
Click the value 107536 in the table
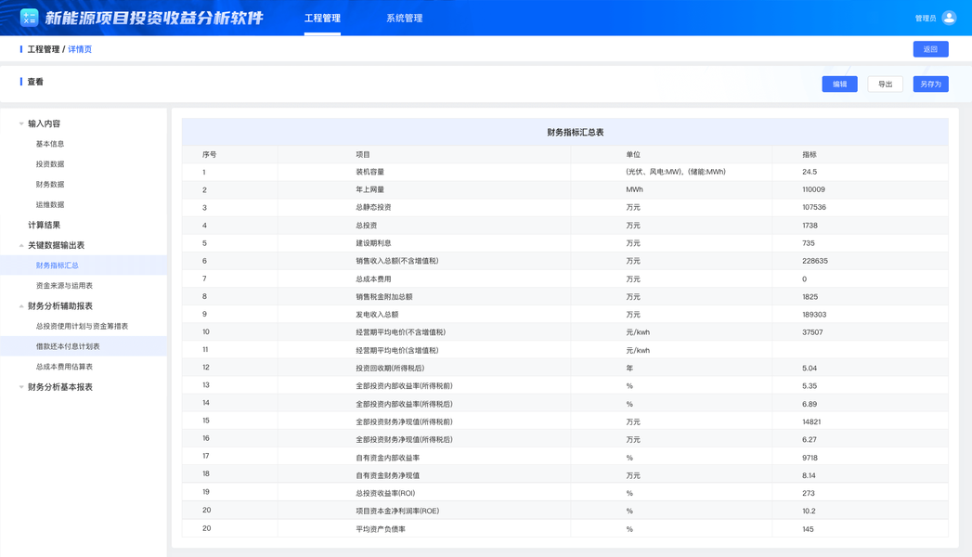(x=814, y=207)
